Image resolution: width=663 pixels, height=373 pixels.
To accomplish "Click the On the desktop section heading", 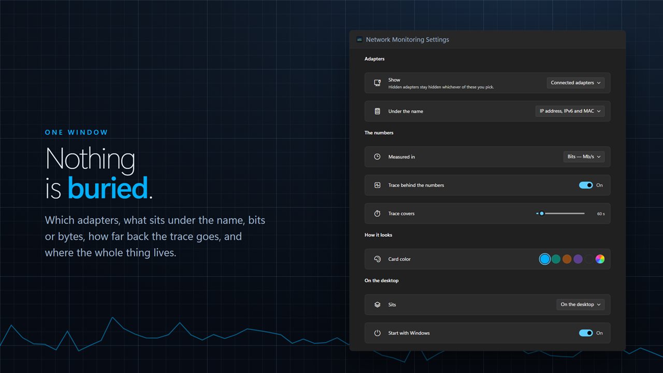I will (382, 281).
